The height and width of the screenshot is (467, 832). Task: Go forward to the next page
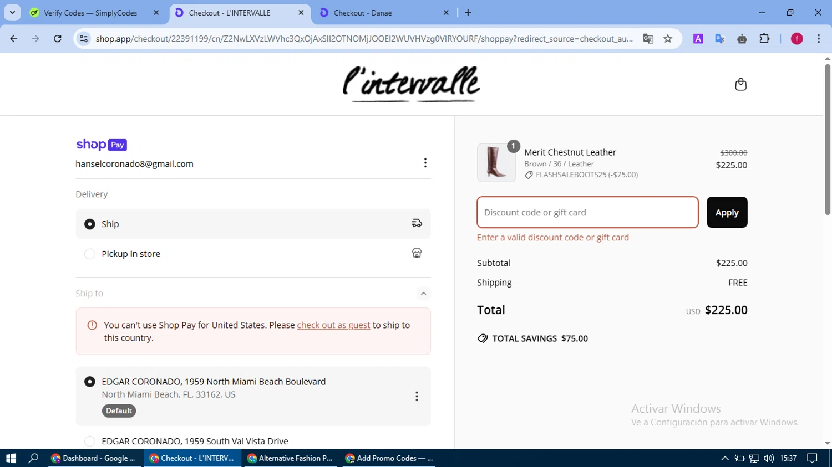click(x=35, y=39)
